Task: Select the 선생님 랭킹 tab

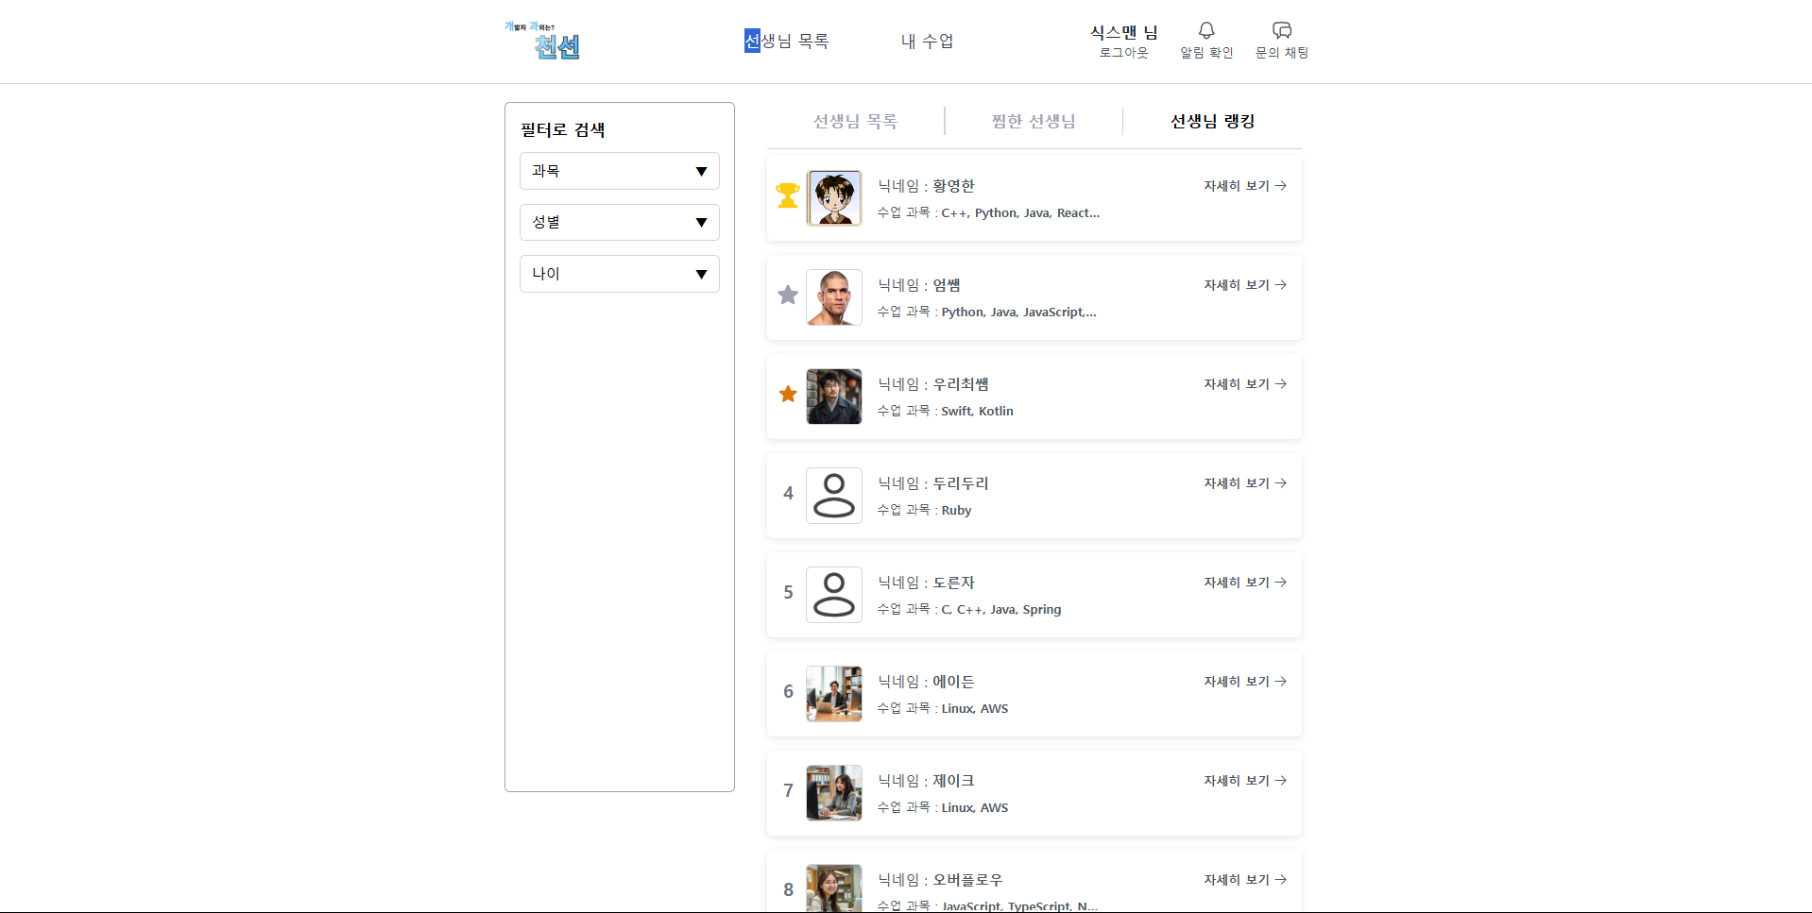Action: pos(1212,121)
